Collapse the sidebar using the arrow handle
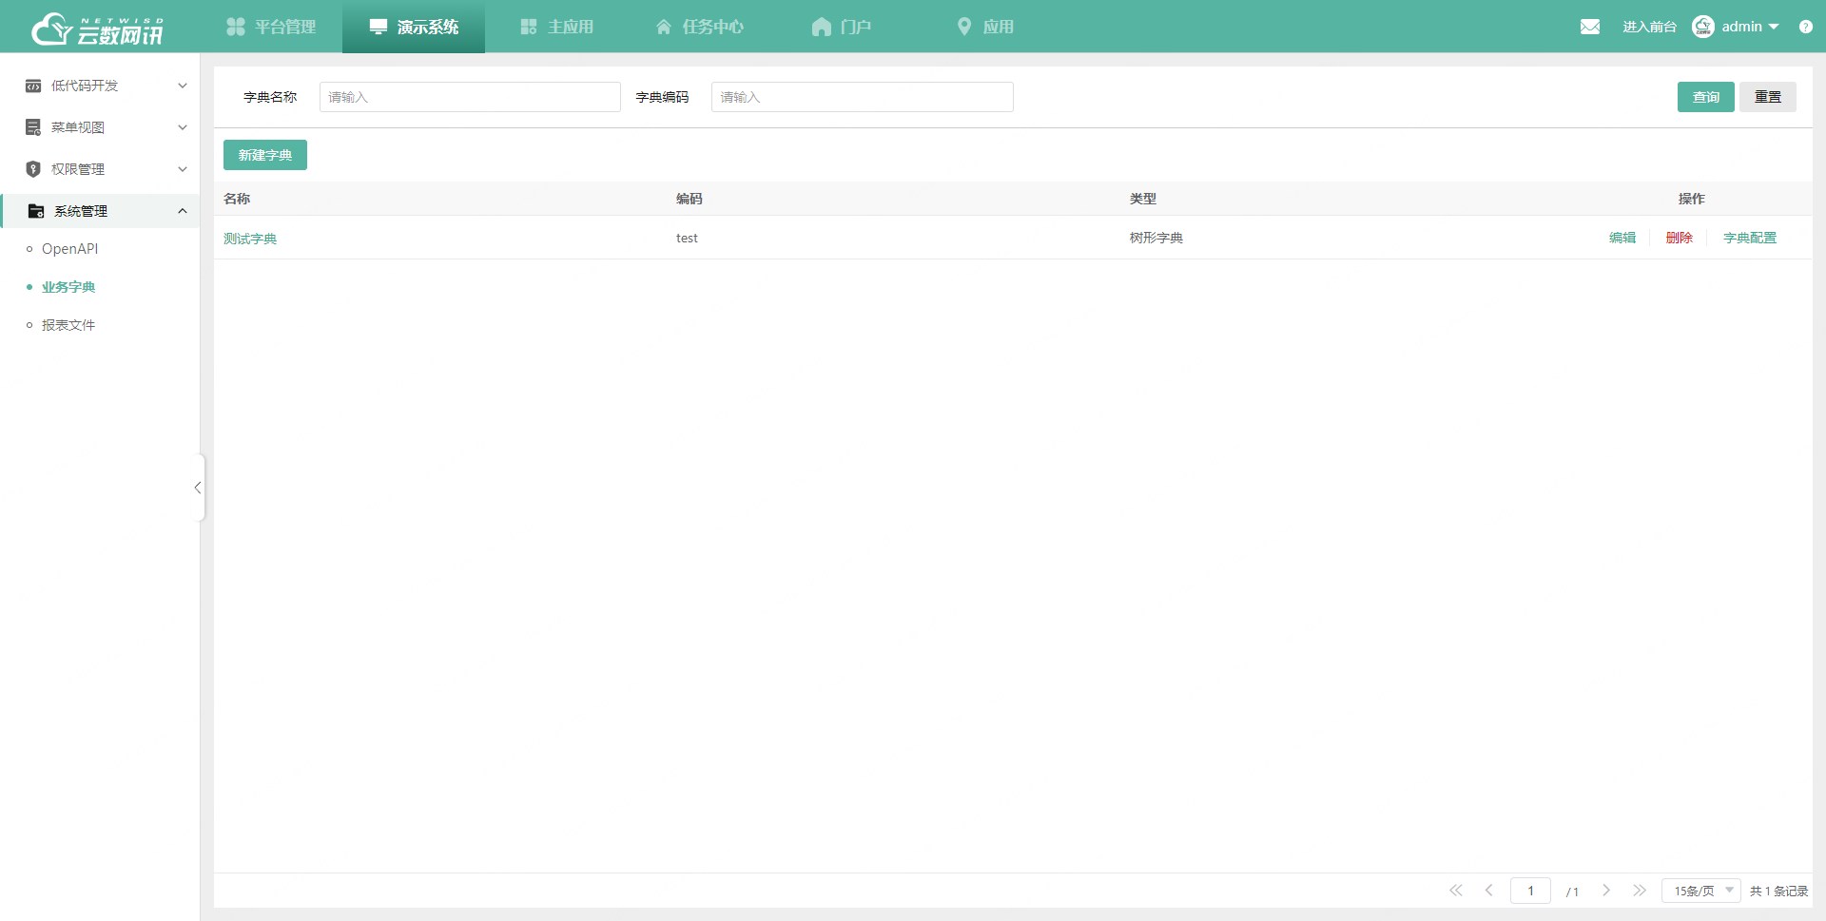The image size is (1826, 921). tap(198, 488)
